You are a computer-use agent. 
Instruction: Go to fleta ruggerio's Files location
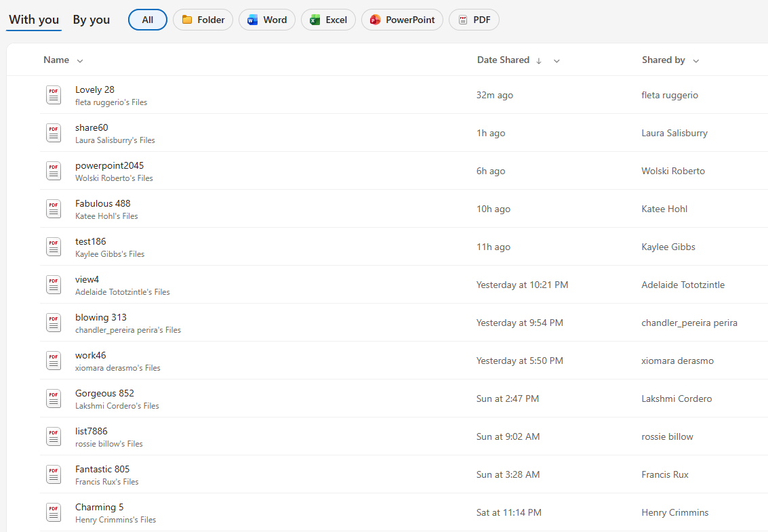tap(111, 102)
